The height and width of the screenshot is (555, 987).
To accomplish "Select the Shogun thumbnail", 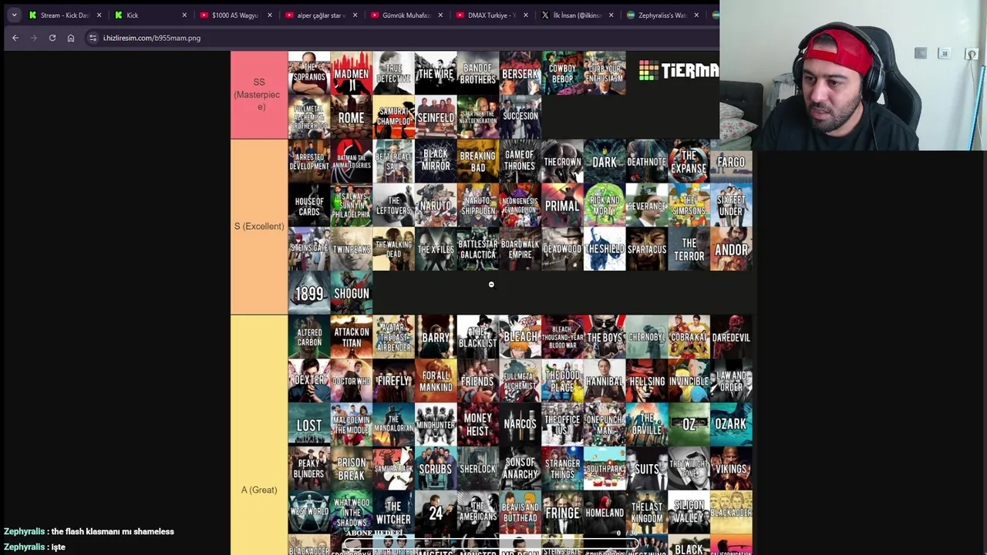I will pyautogui.click(x=352, y=293).
